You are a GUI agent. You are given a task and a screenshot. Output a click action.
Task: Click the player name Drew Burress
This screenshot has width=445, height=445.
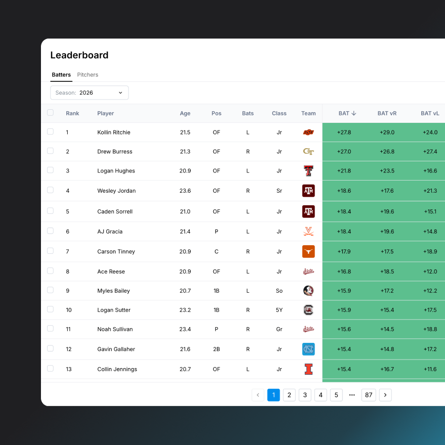point(114,151)
